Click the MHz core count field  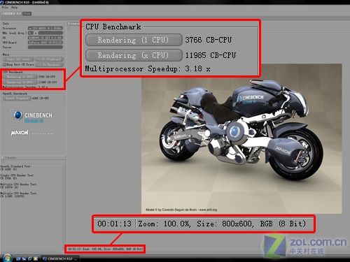pos(31,33)
